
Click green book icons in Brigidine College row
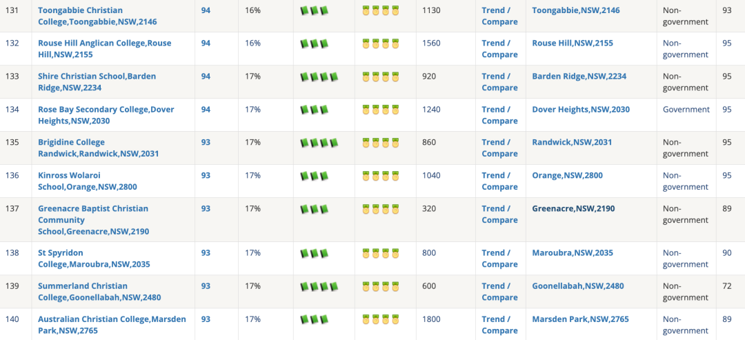click(x=319, y=143)
